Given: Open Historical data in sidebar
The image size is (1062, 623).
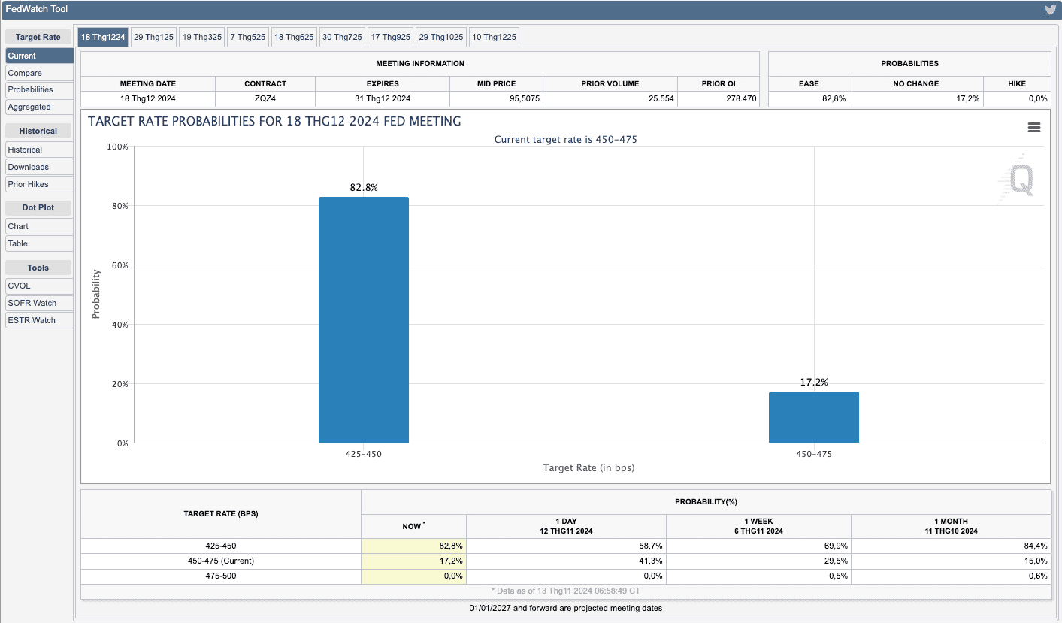Looking at the screenshot, I should click(x=39, y=150).
